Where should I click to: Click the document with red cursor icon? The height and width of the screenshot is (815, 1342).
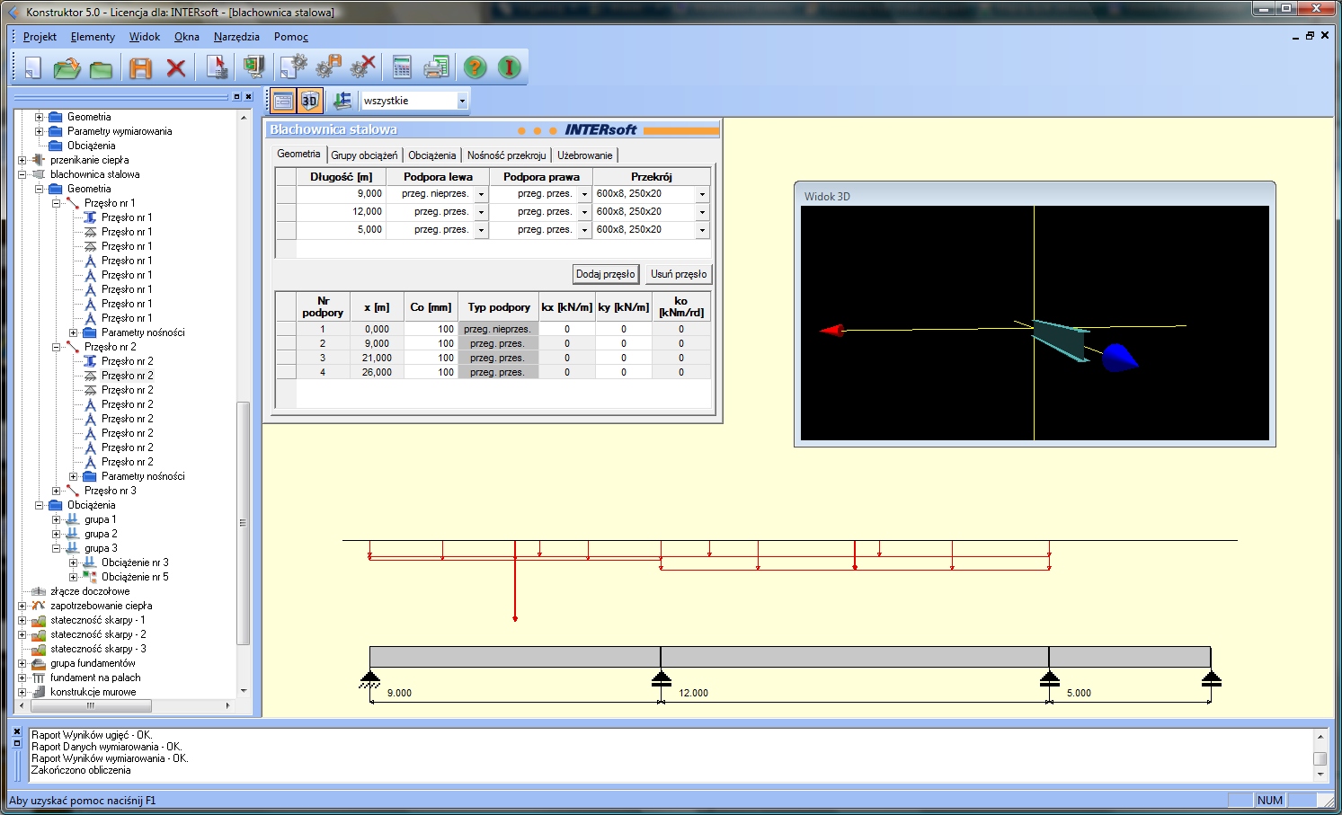point(217,67)
